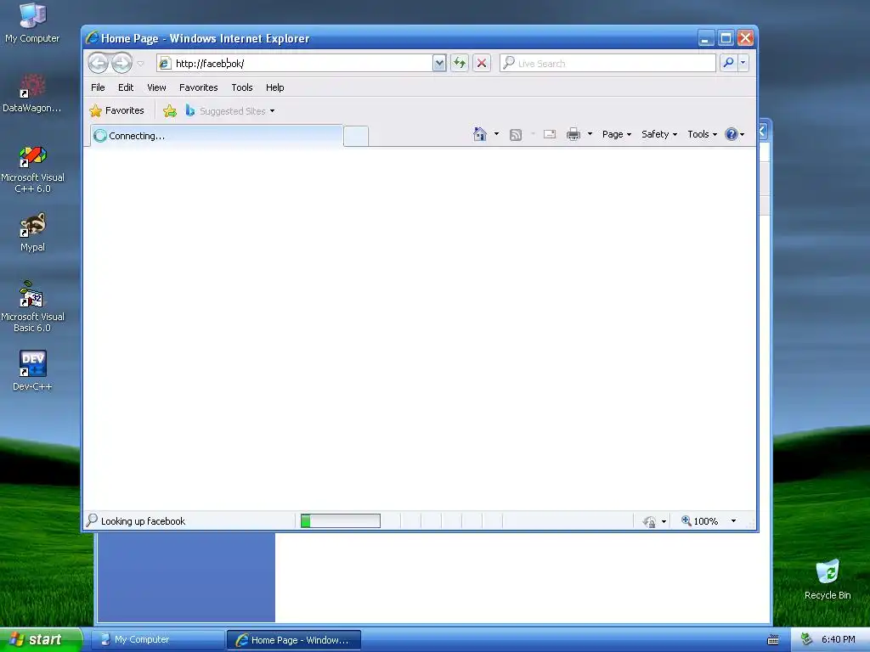Viewport: 870px width, 652px height.
Task: Select the Mypal browser desktop icon
Action: point(32,232)
